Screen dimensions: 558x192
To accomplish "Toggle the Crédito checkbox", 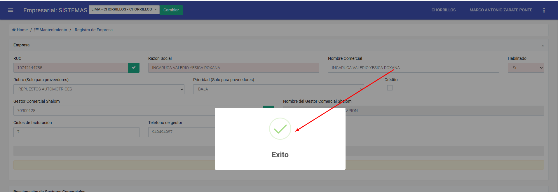I will [390, 88].
